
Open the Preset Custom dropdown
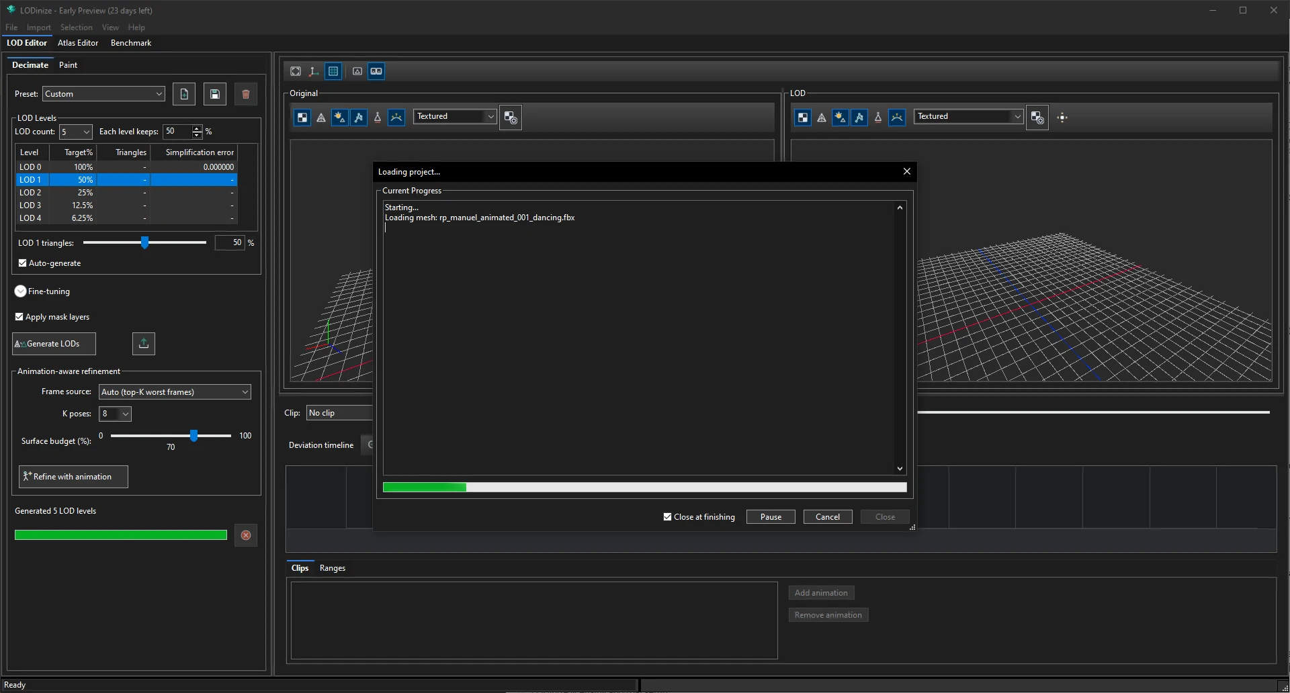pos(103,94)
